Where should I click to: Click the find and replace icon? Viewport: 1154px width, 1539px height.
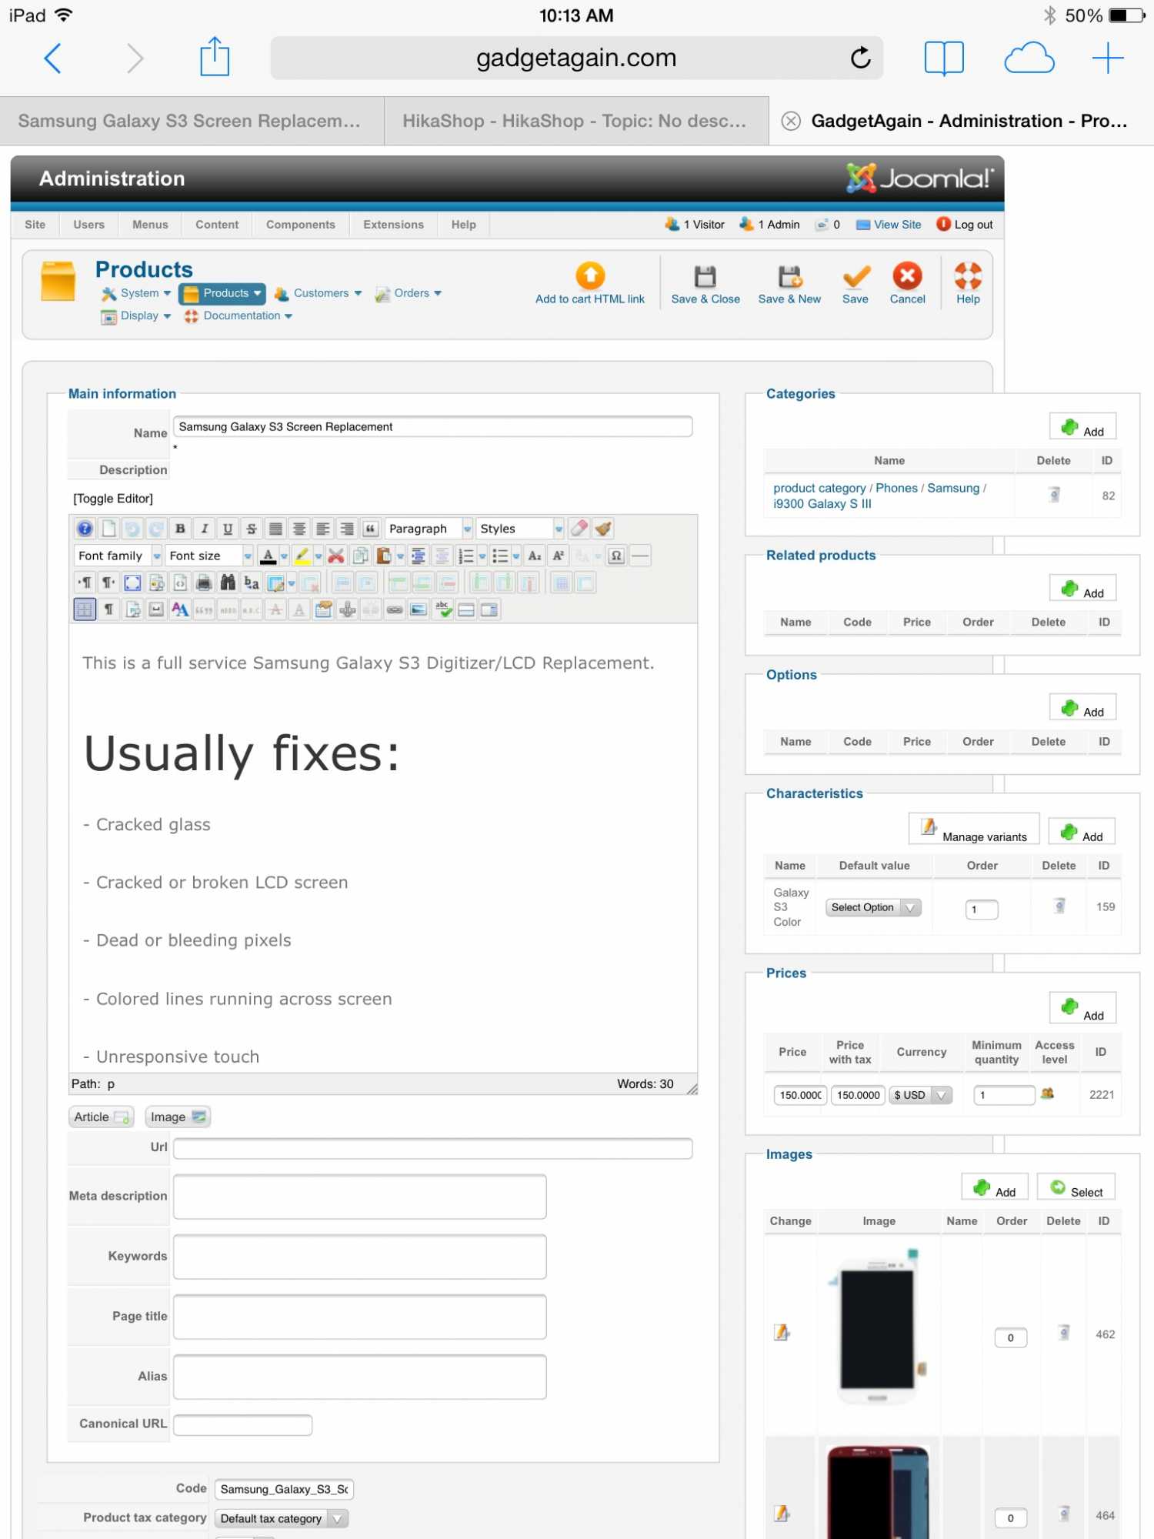252,583
